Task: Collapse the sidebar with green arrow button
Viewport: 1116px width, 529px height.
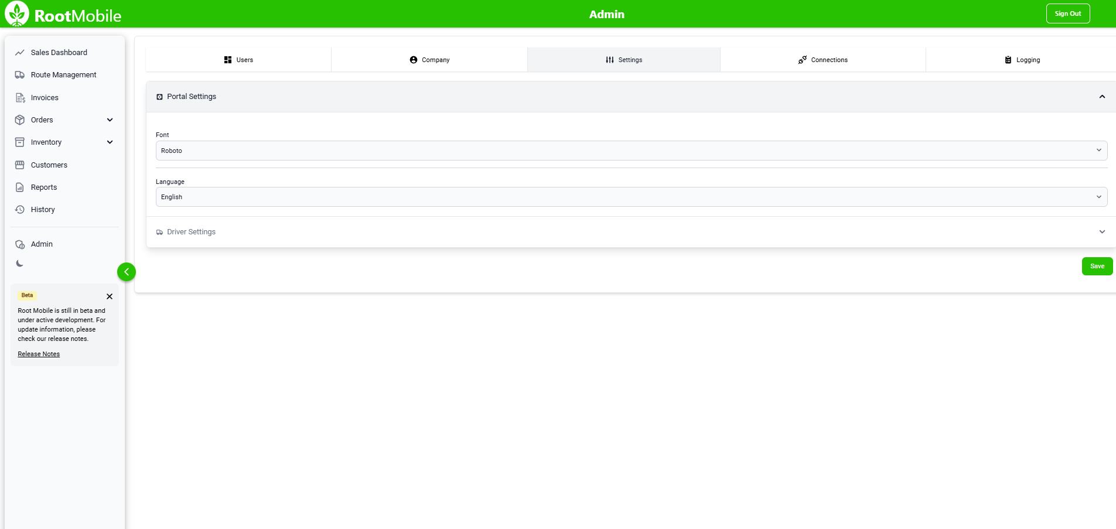Action: tap(127, 272)
